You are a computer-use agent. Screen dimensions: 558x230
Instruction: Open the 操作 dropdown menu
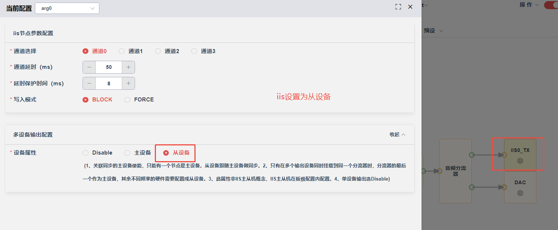coord(529,5)
